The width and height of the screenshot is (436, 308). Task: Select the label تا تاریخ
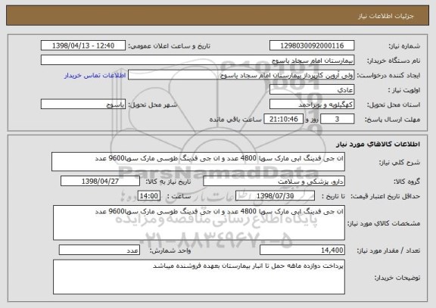click(x=333, y=196)
